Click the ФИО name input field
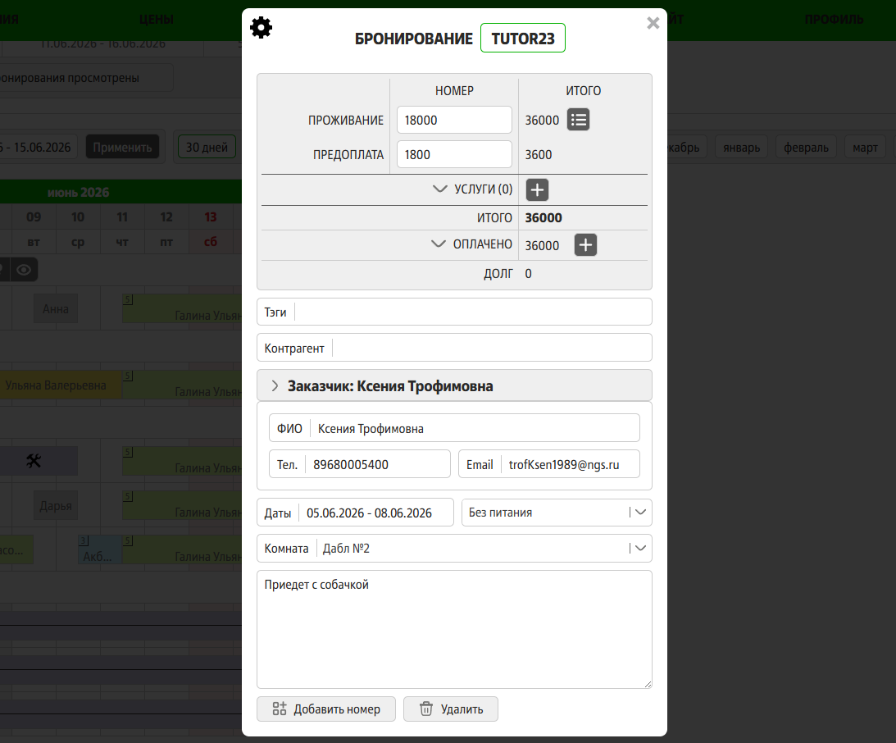This screenshot has height=743, width=896. pos(454,428)
